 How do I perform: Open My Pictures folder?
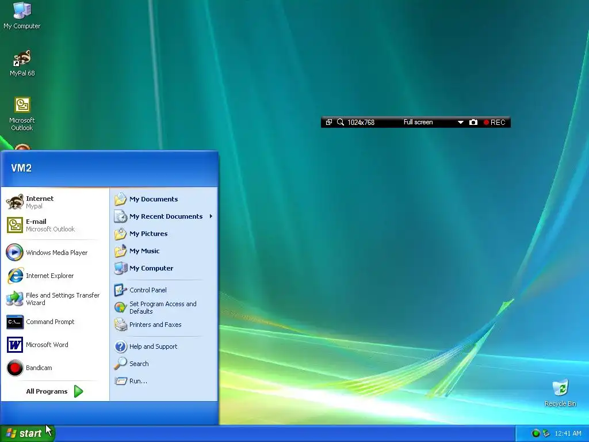pyautogui.click(x=163, y=234)
